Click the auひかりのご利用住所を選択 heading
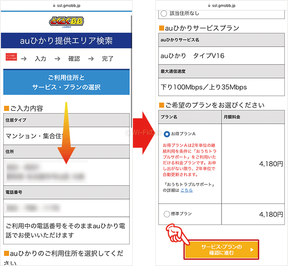The height and width of the screenshot is (266, 288). point(63,258)
